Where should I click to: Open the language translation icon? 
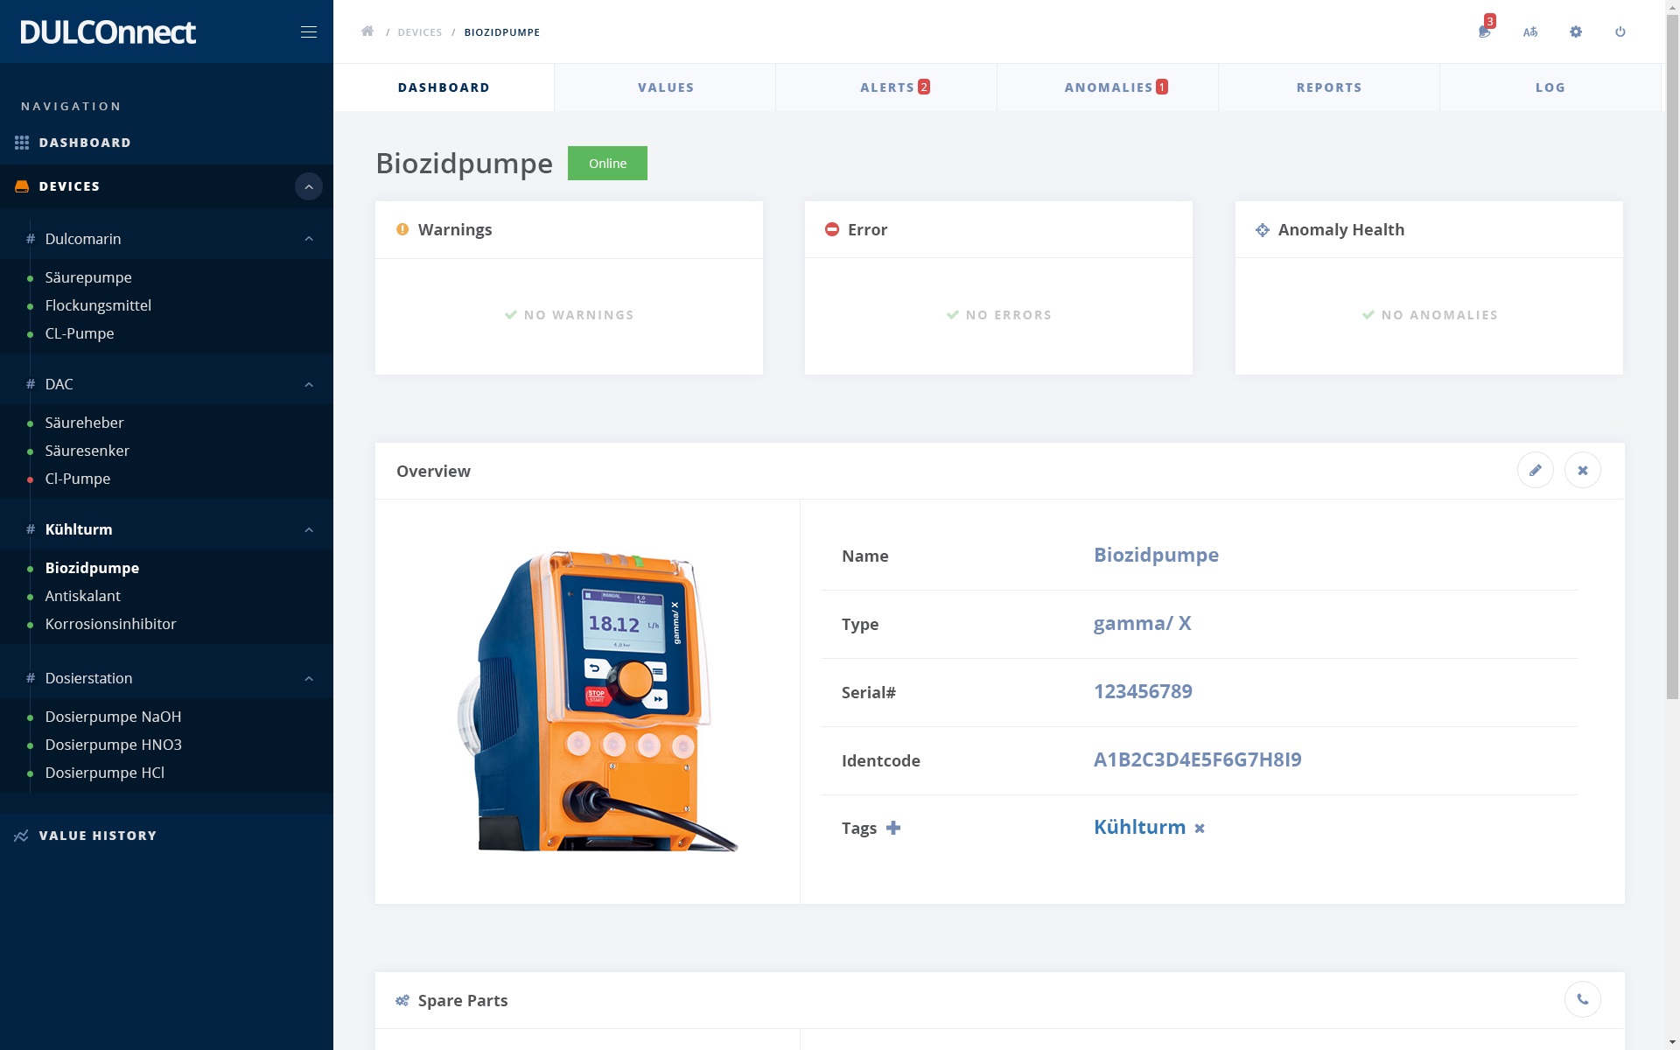[x=1530, y=31]
